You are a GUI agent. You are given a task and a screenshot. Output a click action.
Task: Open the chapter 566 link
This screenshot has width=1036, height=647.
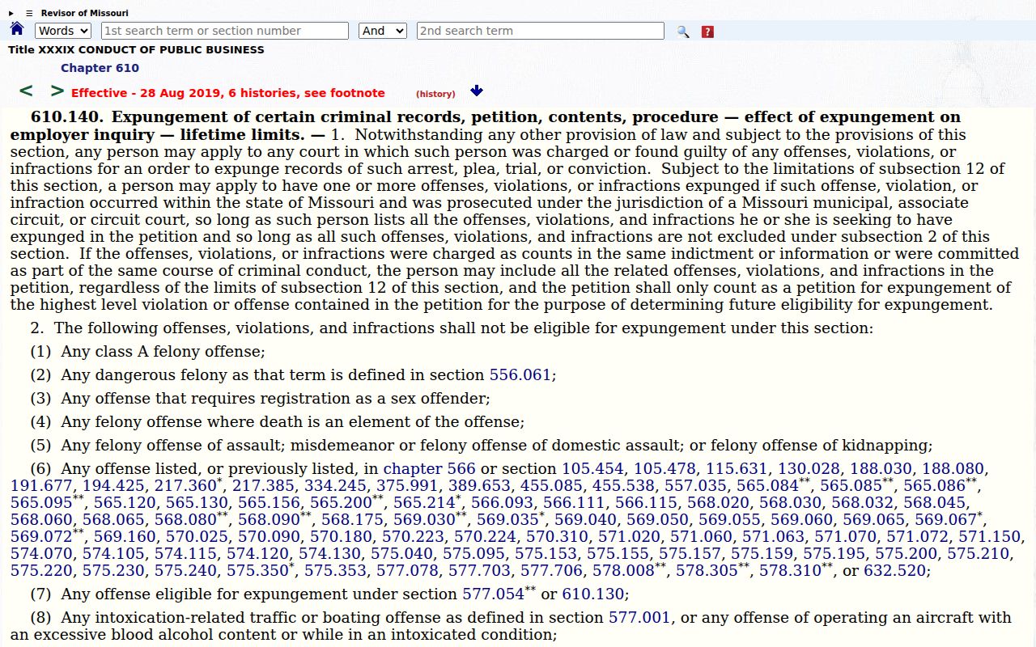[x=429, y=469]
